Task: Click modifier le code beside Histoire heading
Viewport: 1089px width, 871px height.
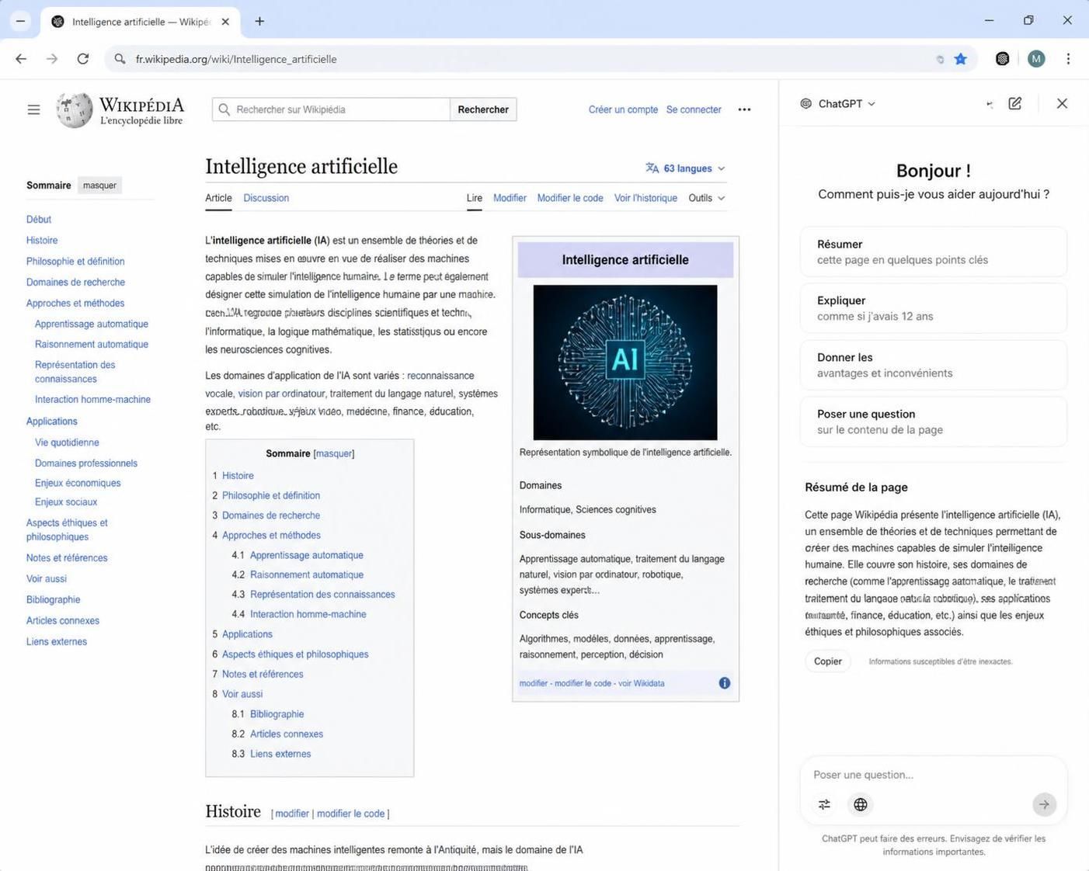Action: click(x=351, y=814)
